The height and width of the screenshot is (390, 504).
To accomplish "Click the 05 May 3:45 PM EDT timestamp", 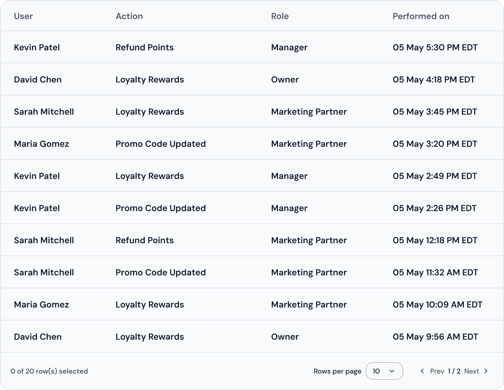I will (435, 112).
